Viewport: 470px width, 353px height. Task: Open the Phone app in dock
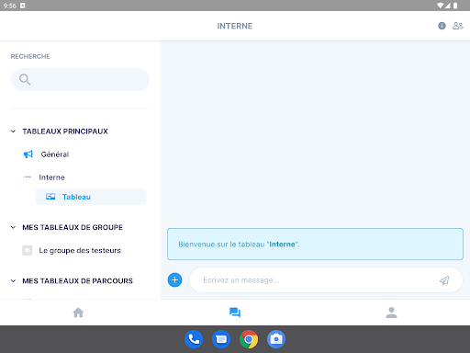pos(194,339)
